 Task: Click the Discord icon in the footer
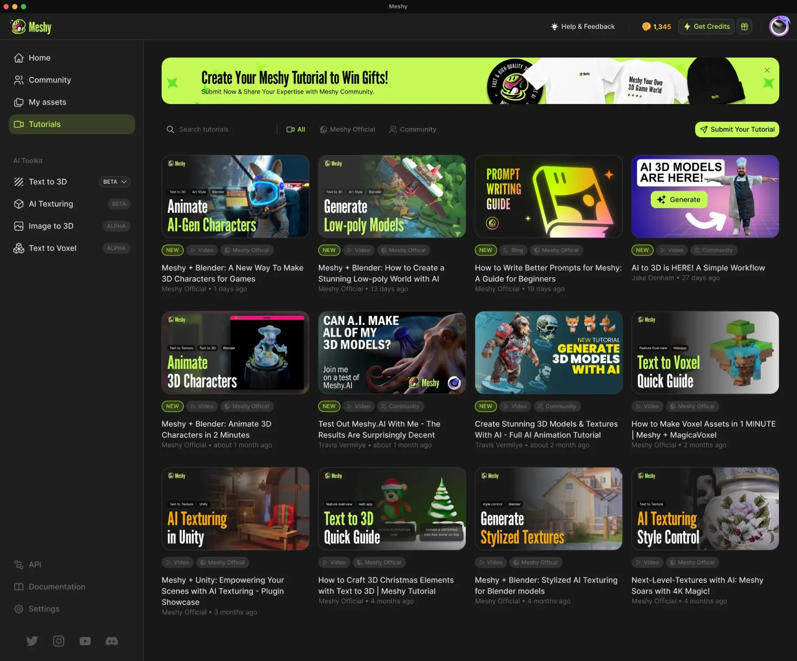click(x=112, y=641)
